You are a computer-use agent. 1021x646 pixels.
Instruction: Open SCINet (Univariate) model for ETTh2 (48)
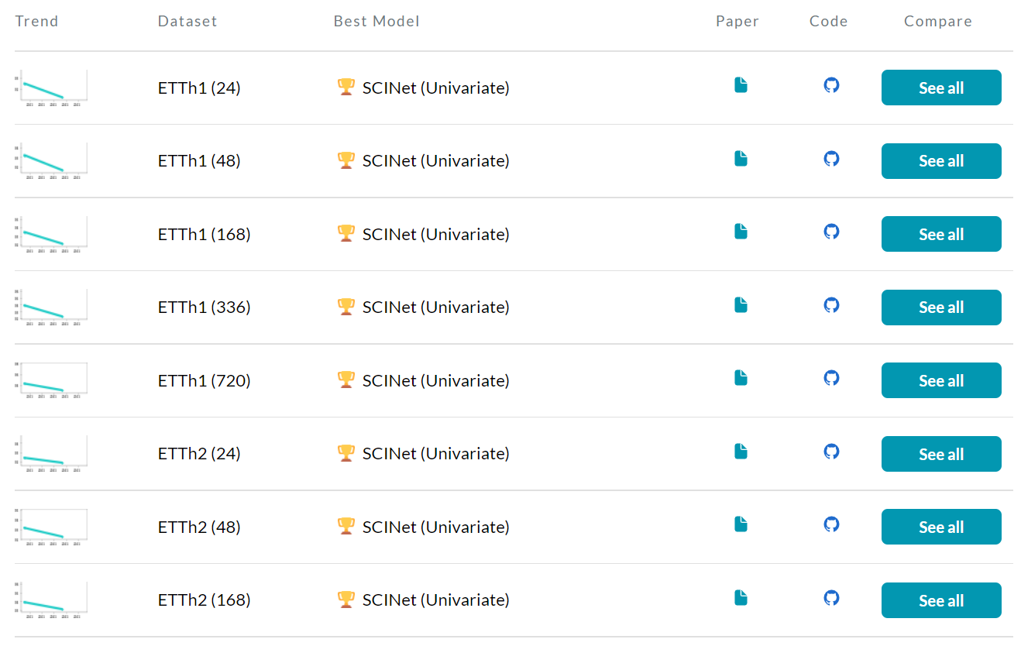click(436, 527)
